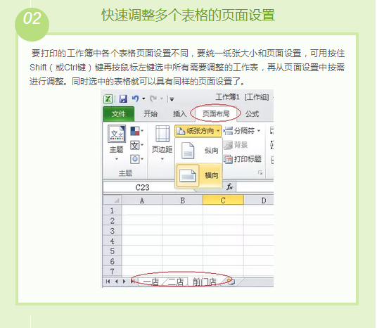Select row 6 header
The width and height of the screenshot is (377, 328).
tap(113, 261)
